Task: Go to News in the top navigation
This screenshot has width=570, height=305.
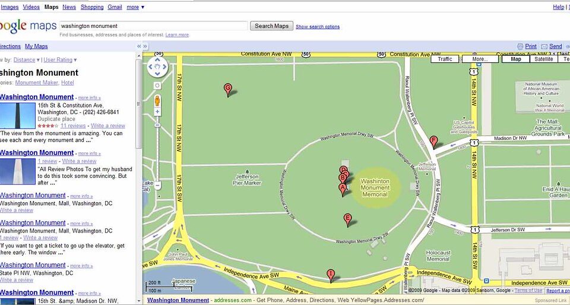Action: (69, 7)
